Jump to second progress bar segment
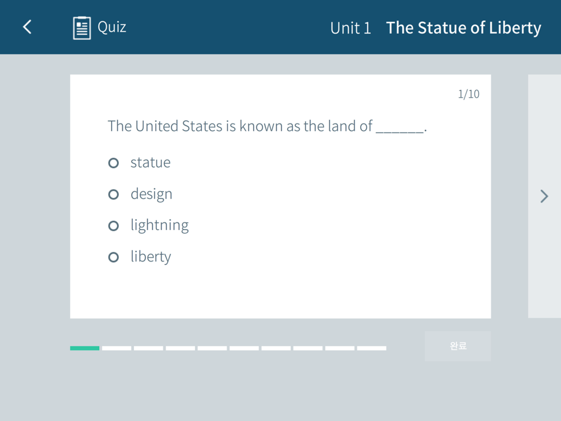This screenshot has width=561, height=421. pyautogui.click(x=117, y=348)
